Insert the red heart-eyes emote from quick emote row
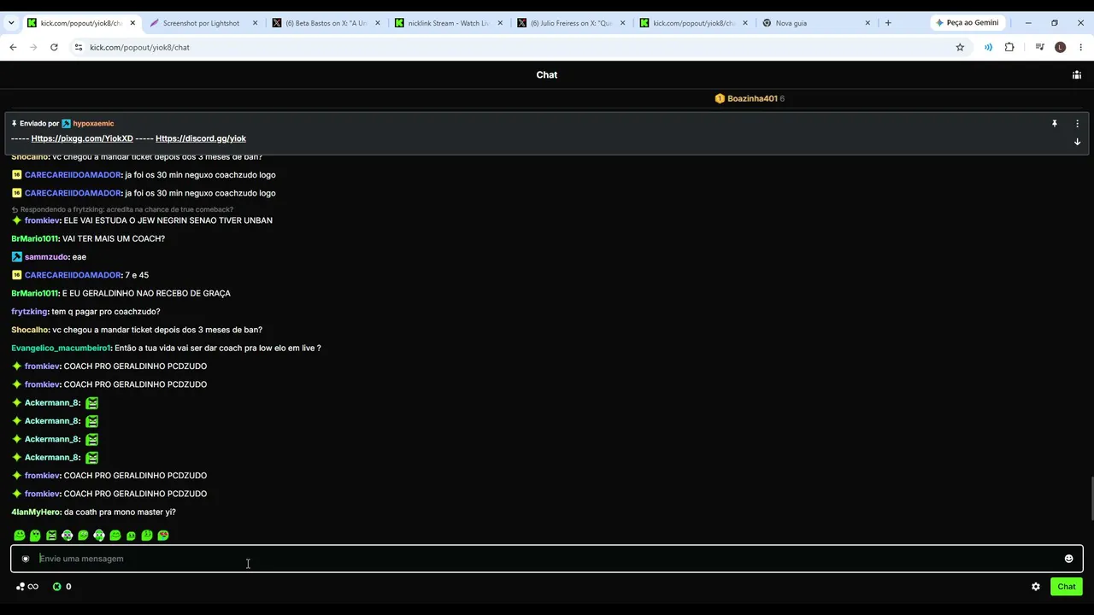The width and height of the screenshot is (1094, 615). [x=163, y=536]
